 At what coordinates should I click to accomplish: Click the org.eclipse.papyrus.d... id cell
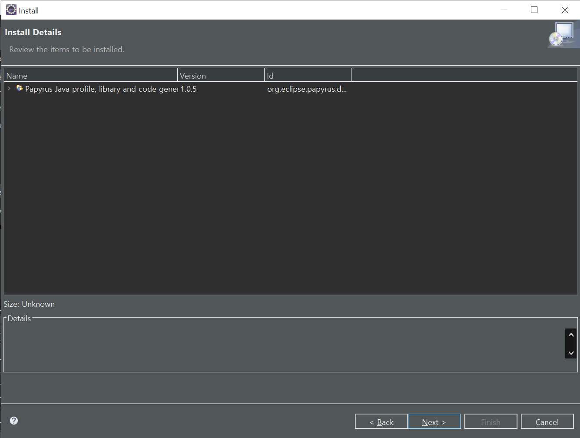307,89
